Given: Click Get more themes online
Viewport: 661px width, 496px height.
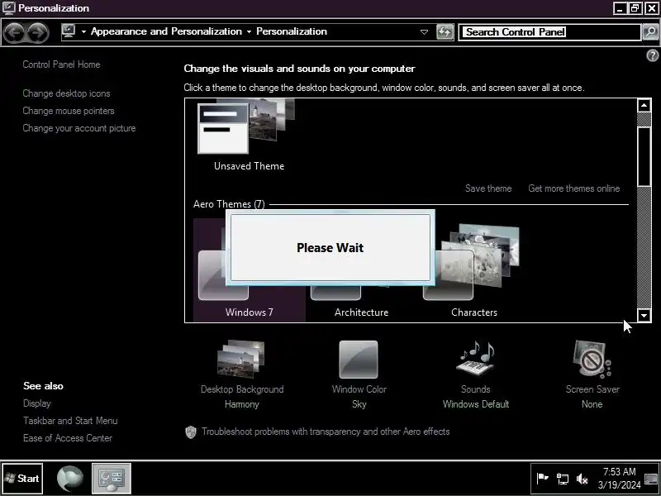Looking at the screenshot, I should click(x=573, y=188).
